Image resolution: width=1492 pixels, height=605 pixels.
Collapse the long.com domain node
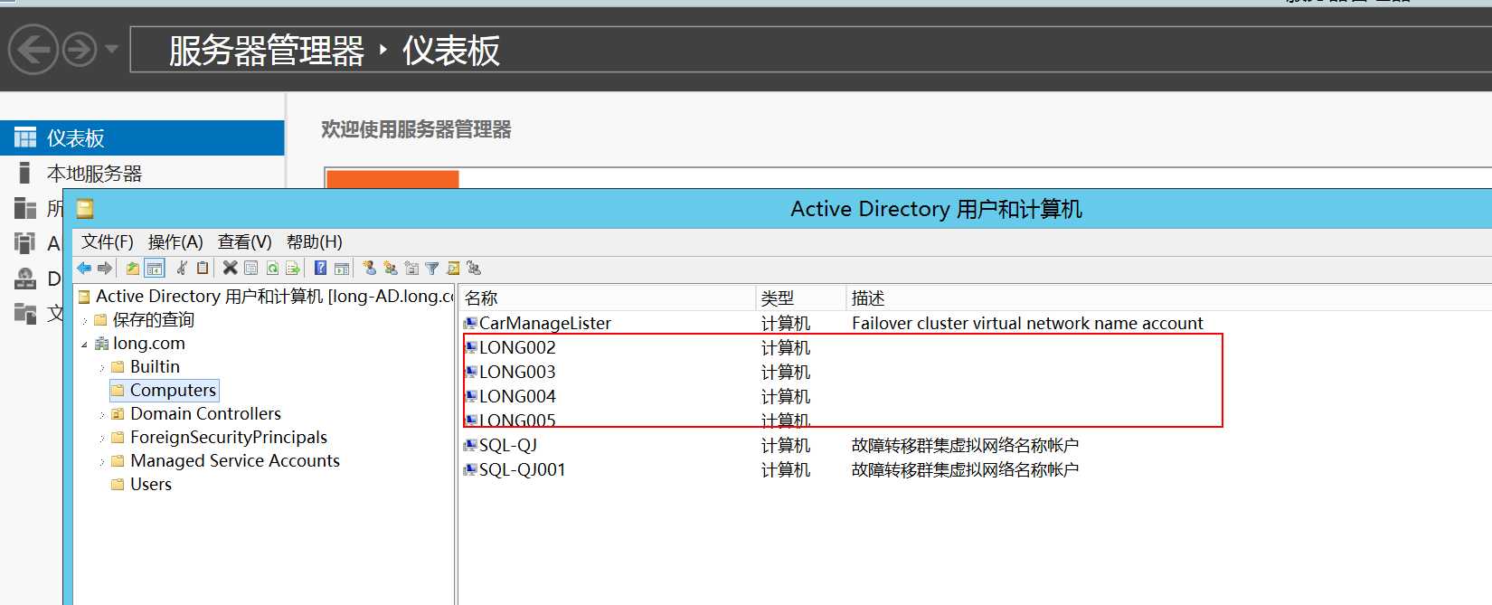pos(84,344)
